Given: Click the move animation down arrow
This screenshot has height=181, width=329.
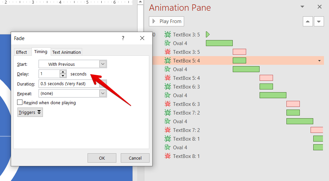Looking at the screenshot, I should click(x=319, y=21).
